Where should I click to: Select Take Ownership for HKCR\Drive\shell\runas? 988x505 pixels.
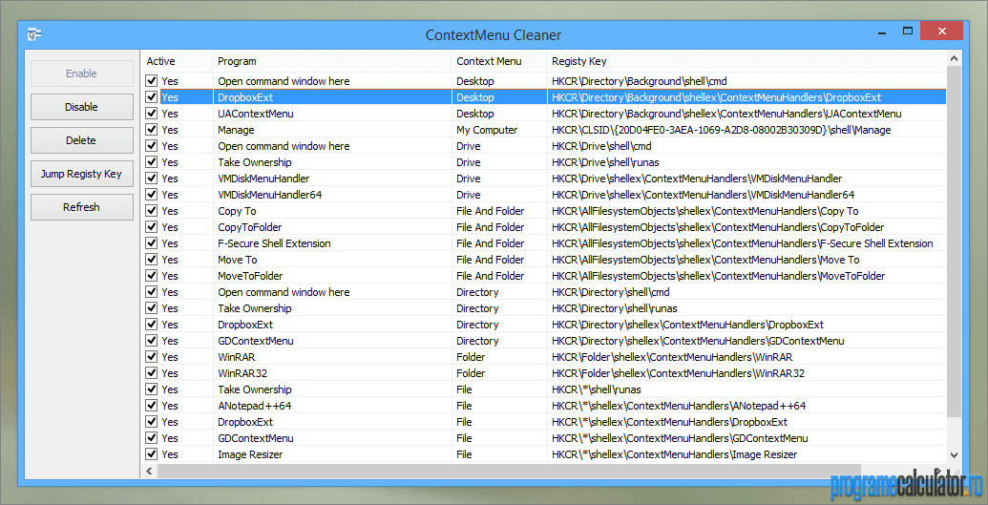pos(255,162)
